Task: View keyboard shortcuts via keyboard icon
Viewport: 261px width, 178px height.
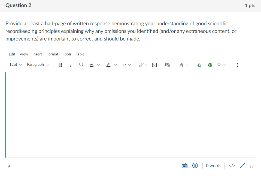Action: point(185,165)
